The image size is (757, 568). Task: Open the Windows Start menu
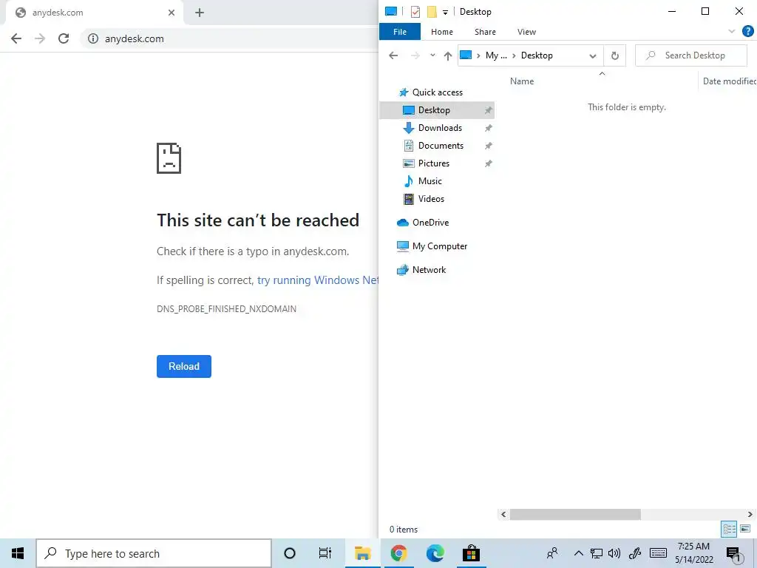tap(18, 553)
